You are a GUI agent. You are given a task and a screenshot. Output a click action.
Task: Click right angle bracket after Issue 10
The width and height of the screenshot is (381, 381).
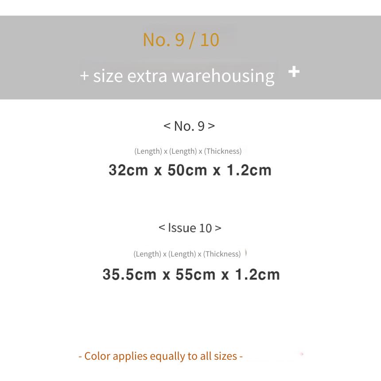218,228
